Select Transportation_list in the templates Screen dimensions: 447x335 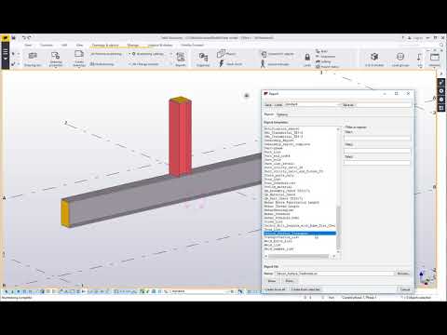(281, 237)
